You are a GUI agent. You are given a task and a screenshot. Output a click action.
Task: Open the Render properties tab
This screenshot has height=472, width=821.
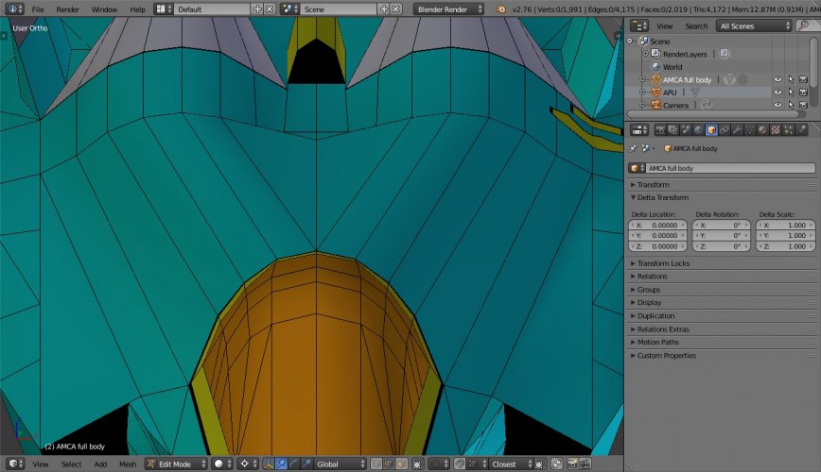[660, 129]
